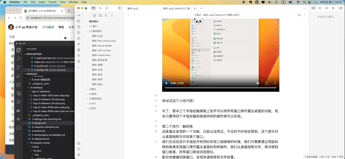Click the Templater ribbon icon
Screen dimensions: 345x159
click(x=78, y=15)
